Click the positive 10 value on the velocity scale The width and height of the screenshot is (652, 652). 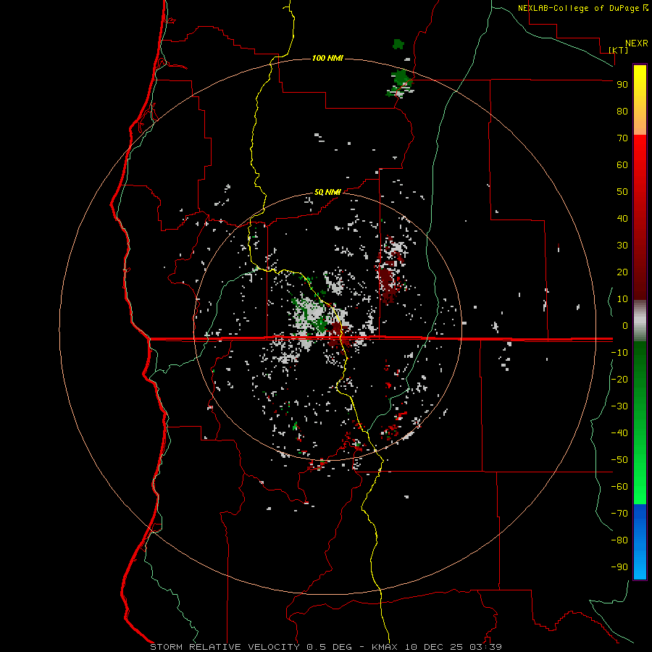pyautogui.click(x=622, y=299)
